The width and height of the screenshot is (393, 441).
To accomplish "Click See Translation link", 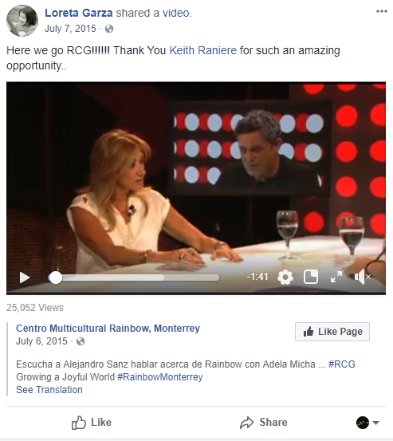I will point(49,390).
